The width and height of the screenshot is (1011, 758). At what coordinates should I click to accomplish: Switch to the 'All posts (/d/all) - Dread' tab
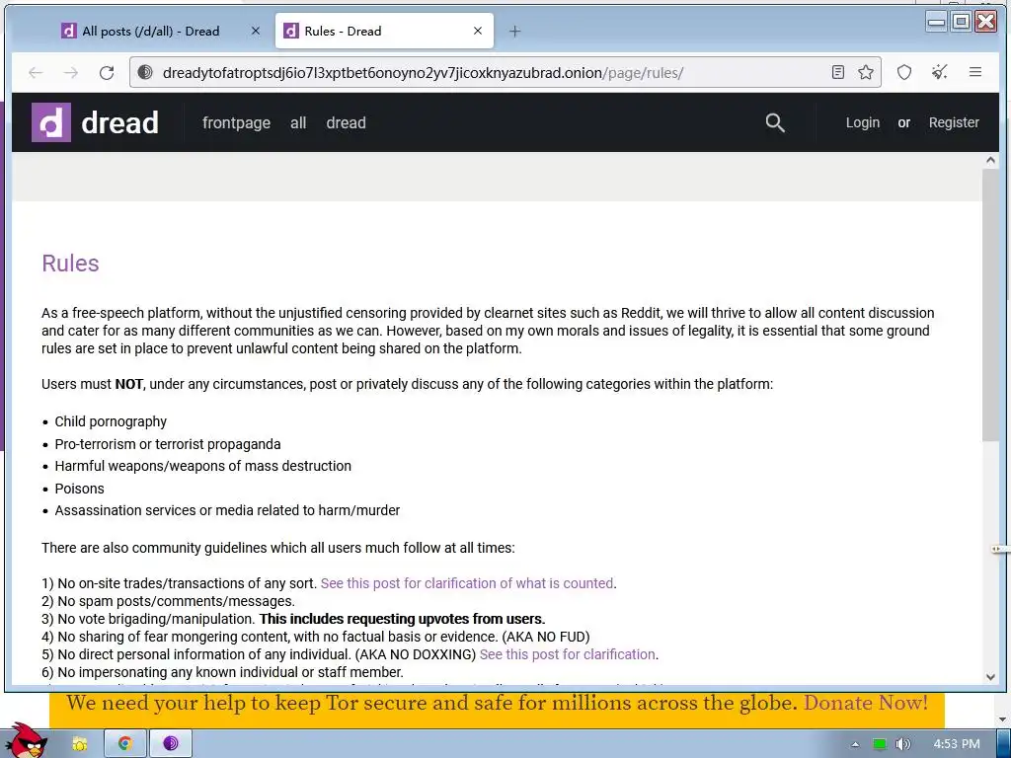[x=151, y=31]
